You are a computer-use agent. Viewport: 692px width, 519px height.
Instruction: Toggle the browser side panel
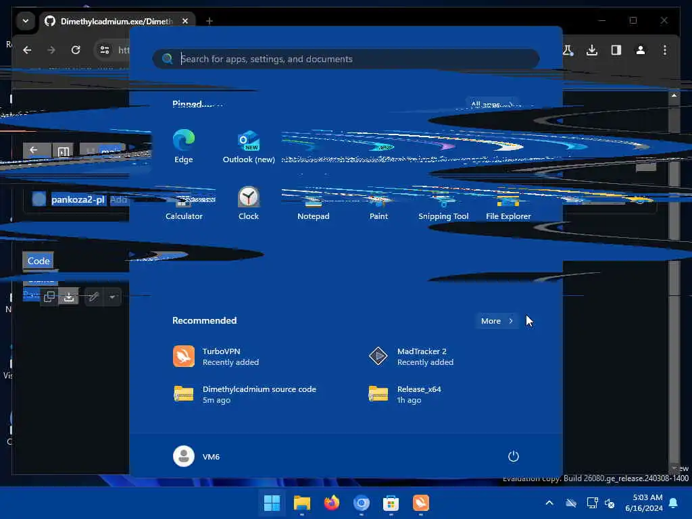tap(616, 50)
